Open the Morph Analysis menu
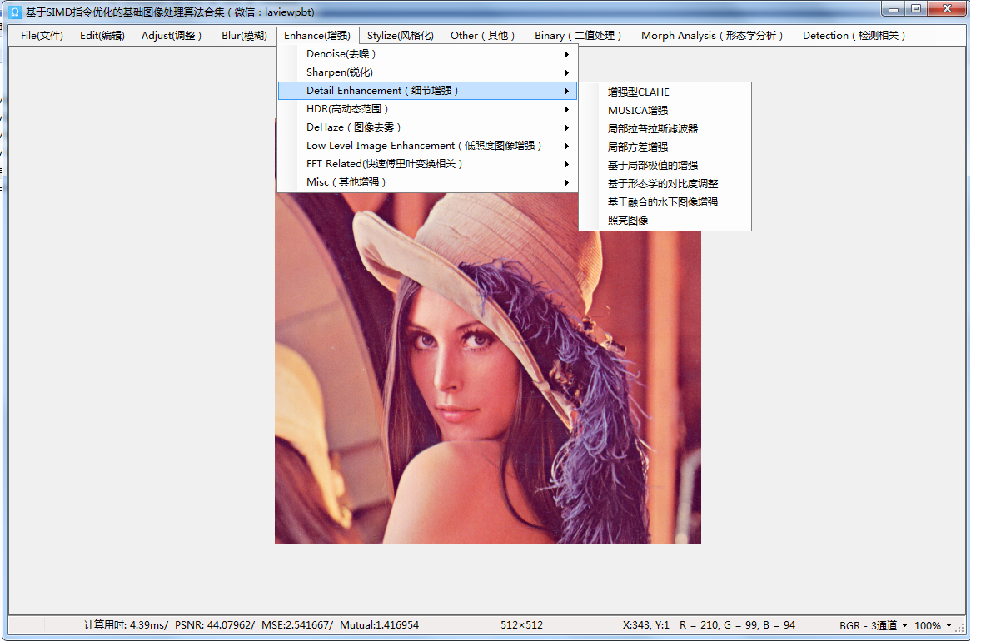Viewport: 986px width, 641px height. tap(712, 36)
